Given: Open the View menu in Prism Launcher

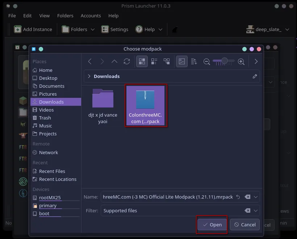Looking at the screenshot, I should point(44,16).
